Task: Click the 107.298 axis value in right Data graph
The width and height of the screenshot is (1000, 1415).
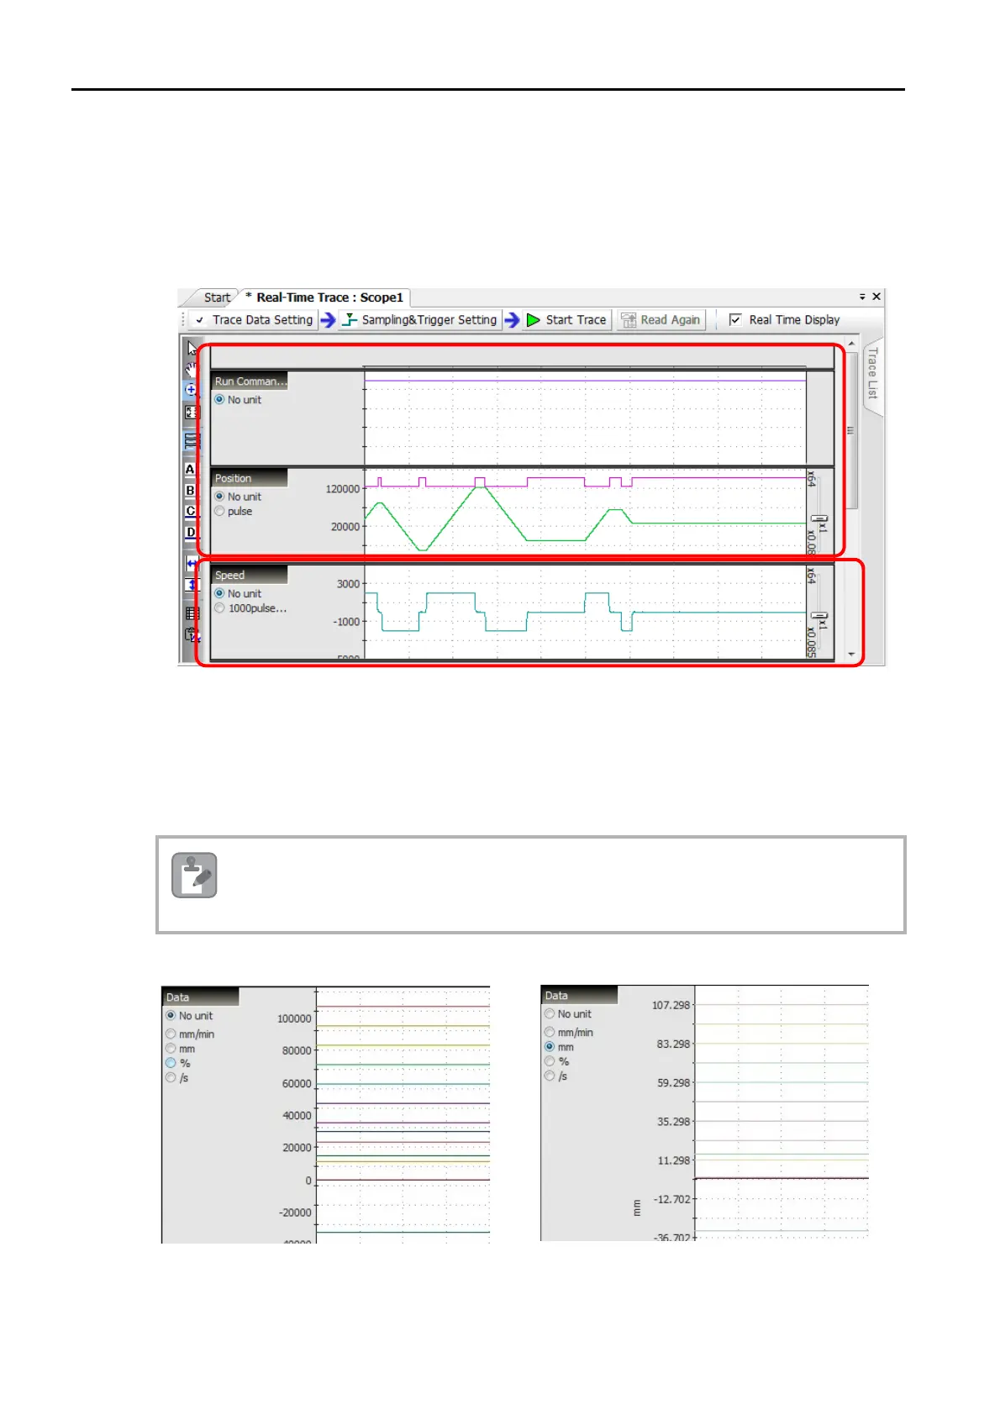Action: [x=671, y=1005]
